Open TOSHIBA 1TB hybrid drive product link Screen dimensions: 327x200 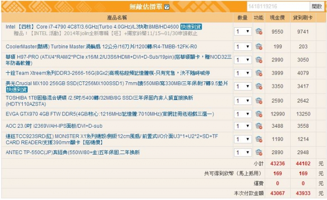[99, 101]
